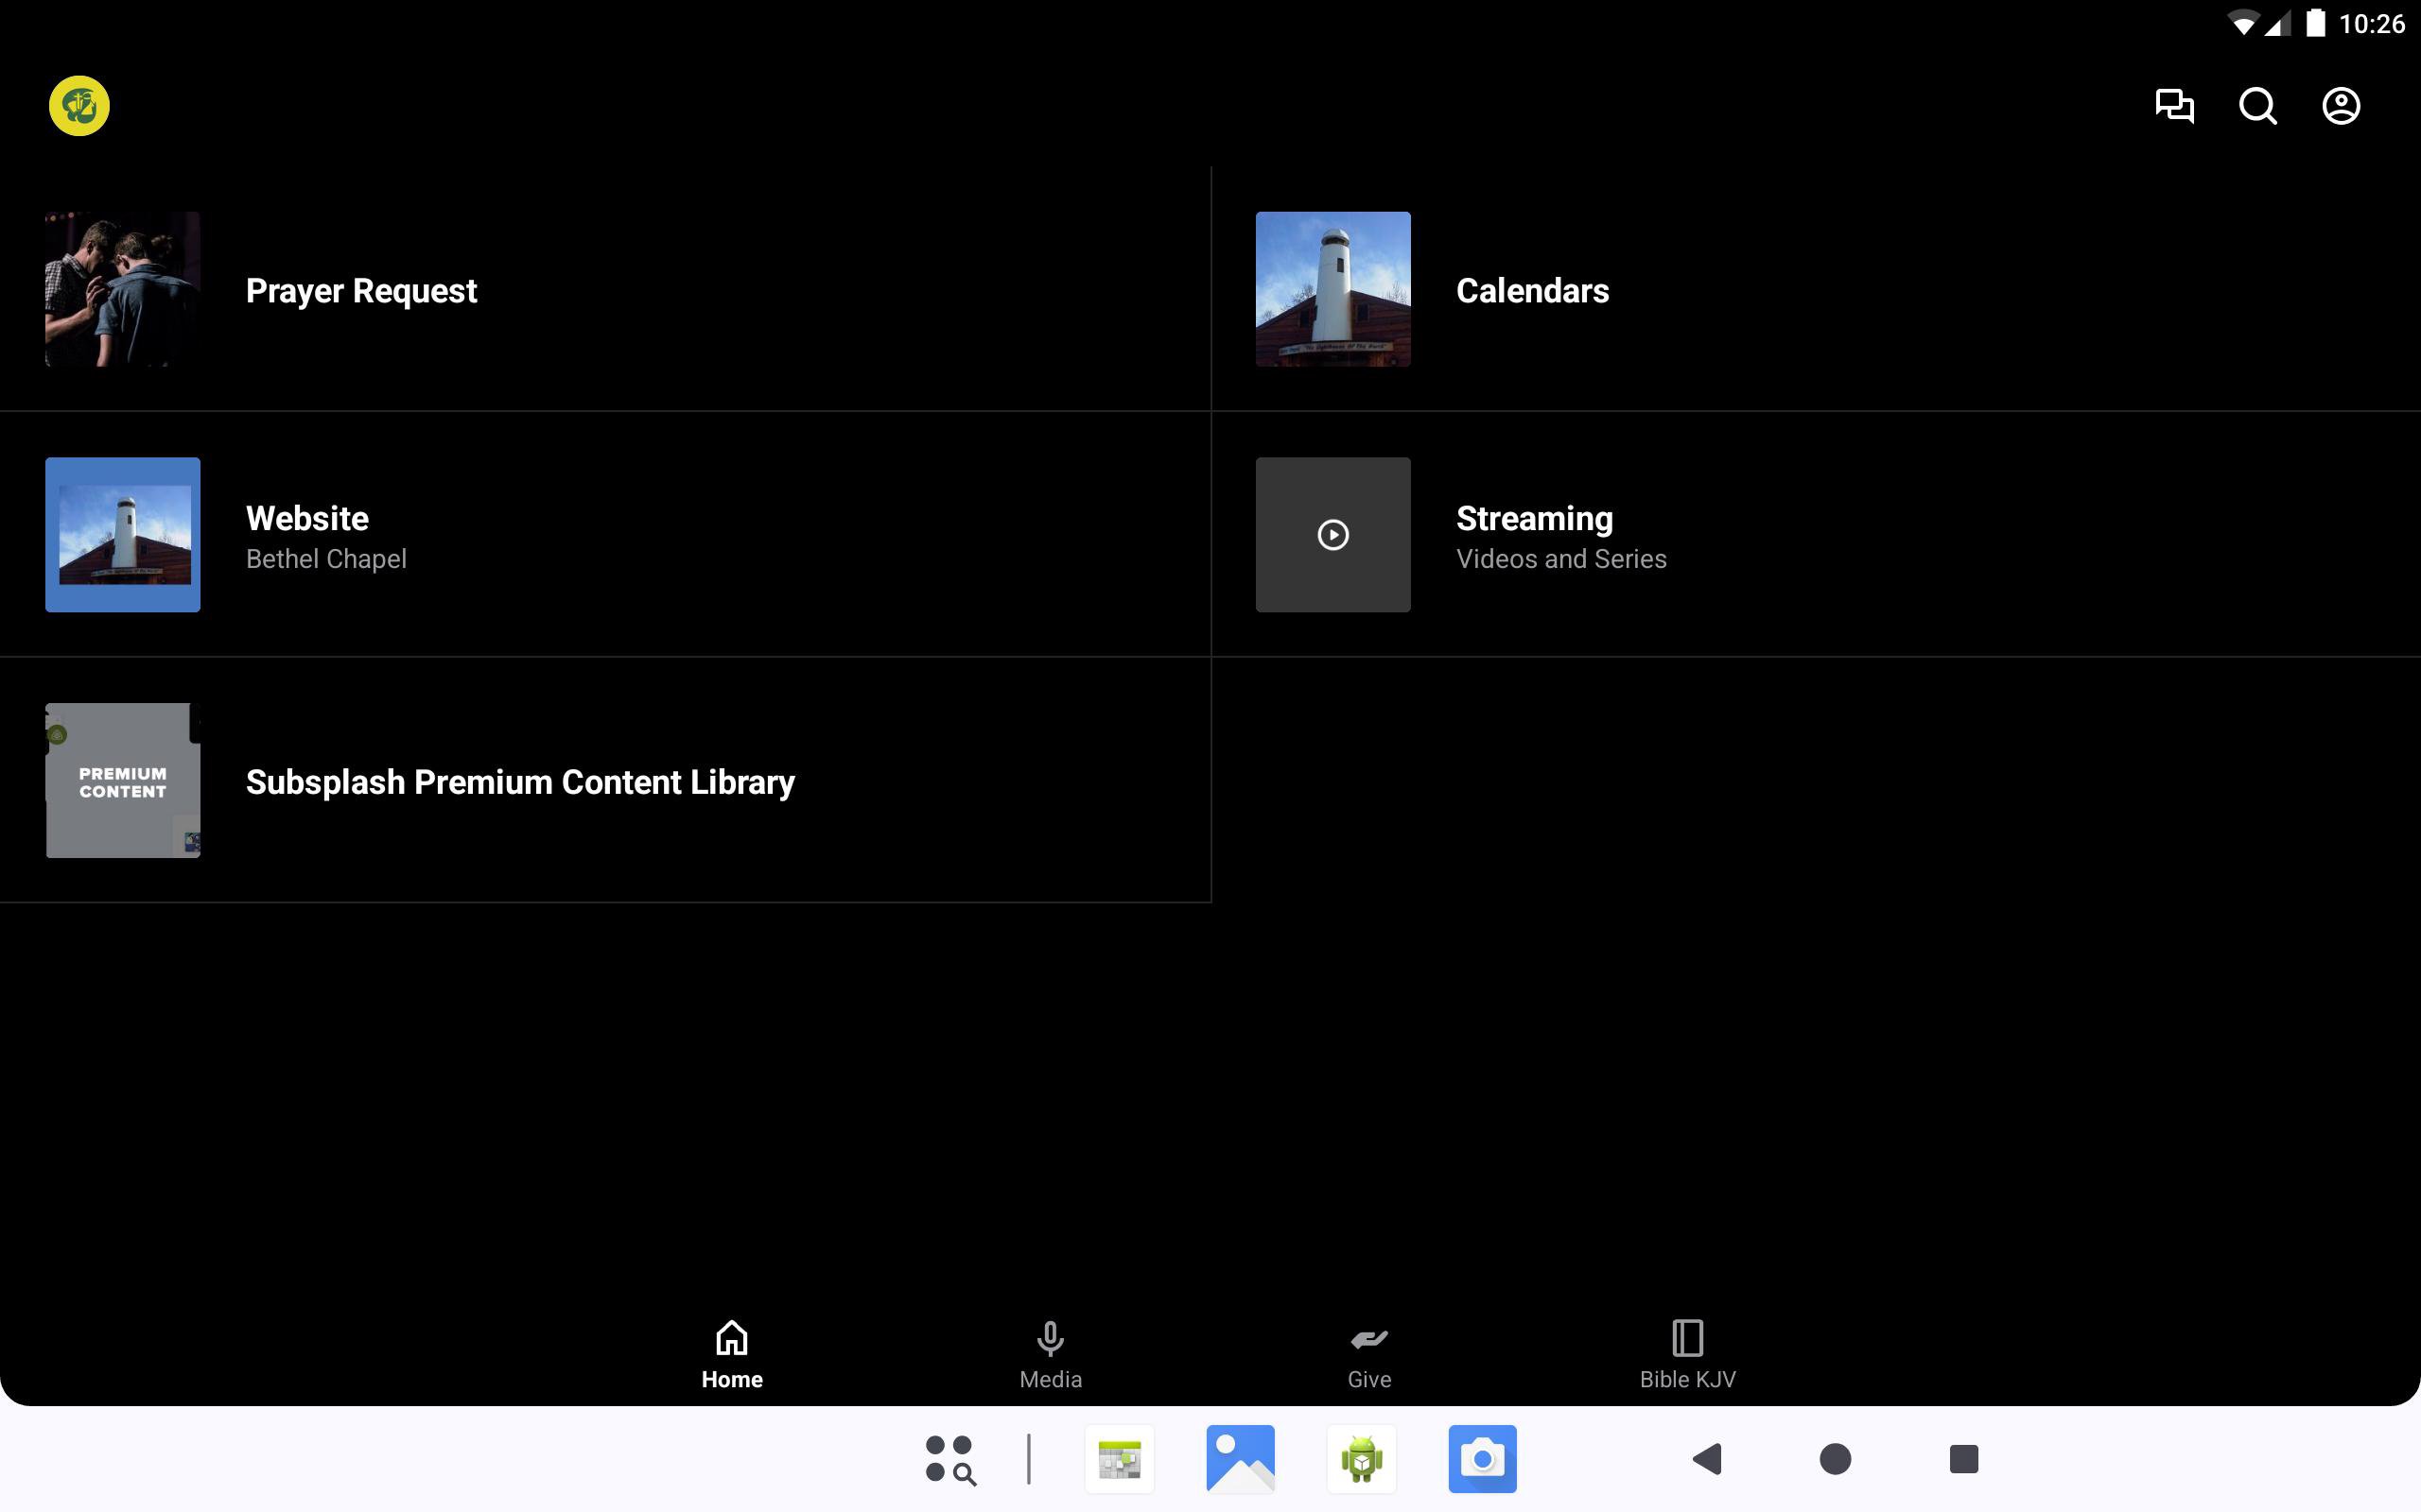Image resolution: width=2421 pixels, height=1512 pixels.
Task: Switch to the Give tab
Action: click(1368, 1353)
